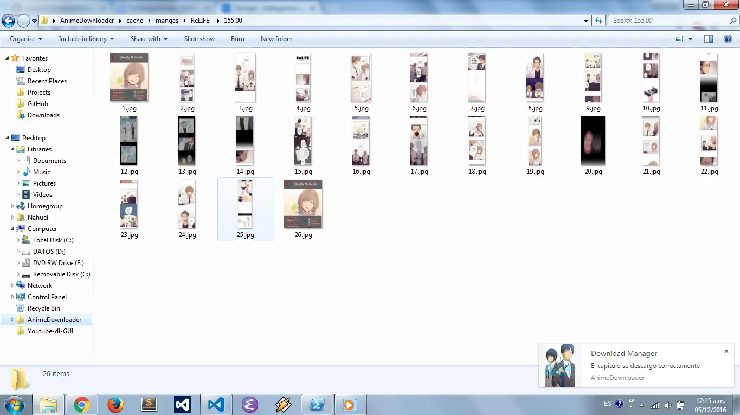This screenshot has height=415, width=740.
Task: Show hidden system tray icons
Action: tap(642, 405)
